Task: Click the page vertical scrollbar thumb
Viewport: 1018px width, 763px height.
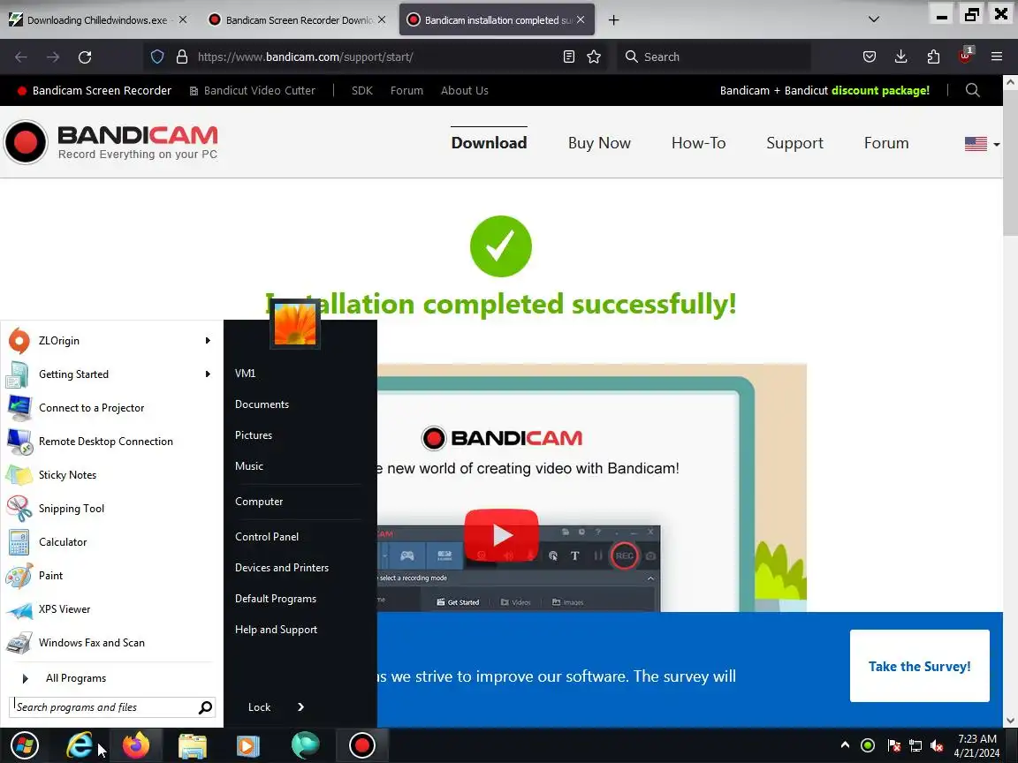Action: pyautogui.click(x=1010, y=162)
